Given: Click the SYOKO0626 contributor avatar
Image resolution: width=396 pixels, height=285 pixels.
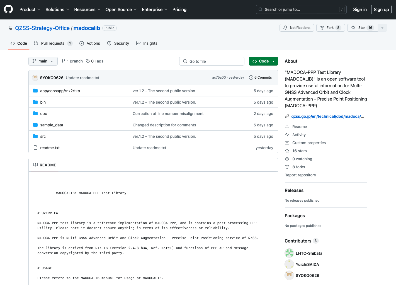Looking at the screenshot, I should pos(289,275).
